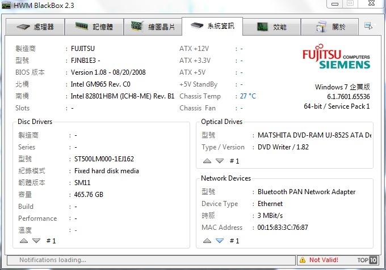This screenshot has height=270, width=386.
Task: Click MAC address 00:15:83:3C:76:87
Action: coord(283,228)
